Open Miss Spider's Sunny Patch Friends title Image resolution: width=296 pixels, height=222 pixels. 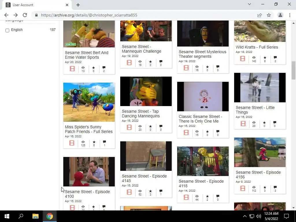[x=89, y=129]
